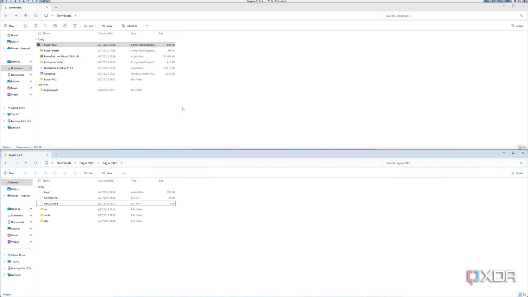This screenshot has height=297, width=528.
Task: Go up one folder in bug.n-9.0.2 window
Action: point(26,163)
